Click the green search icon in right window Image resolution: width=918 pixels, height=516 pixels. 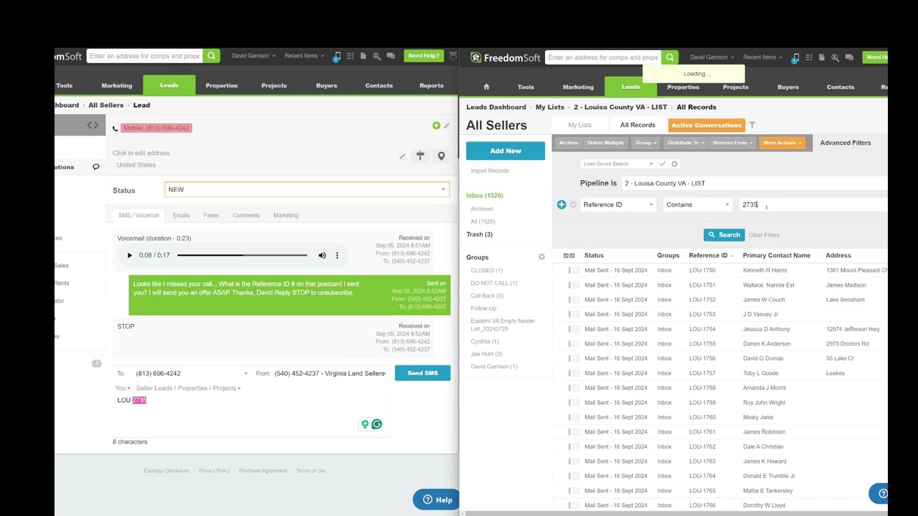click(670, 57)
